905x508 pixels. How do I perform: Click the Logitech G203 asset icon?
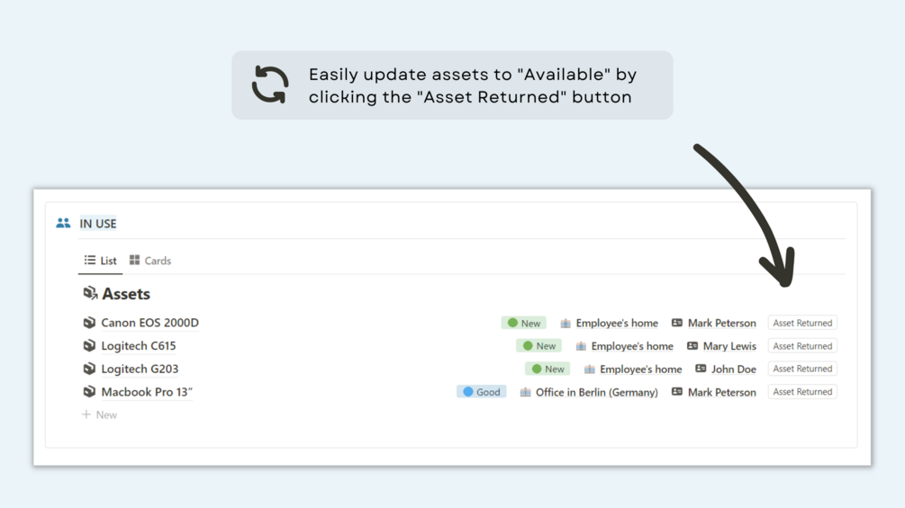tap(89, 369)
